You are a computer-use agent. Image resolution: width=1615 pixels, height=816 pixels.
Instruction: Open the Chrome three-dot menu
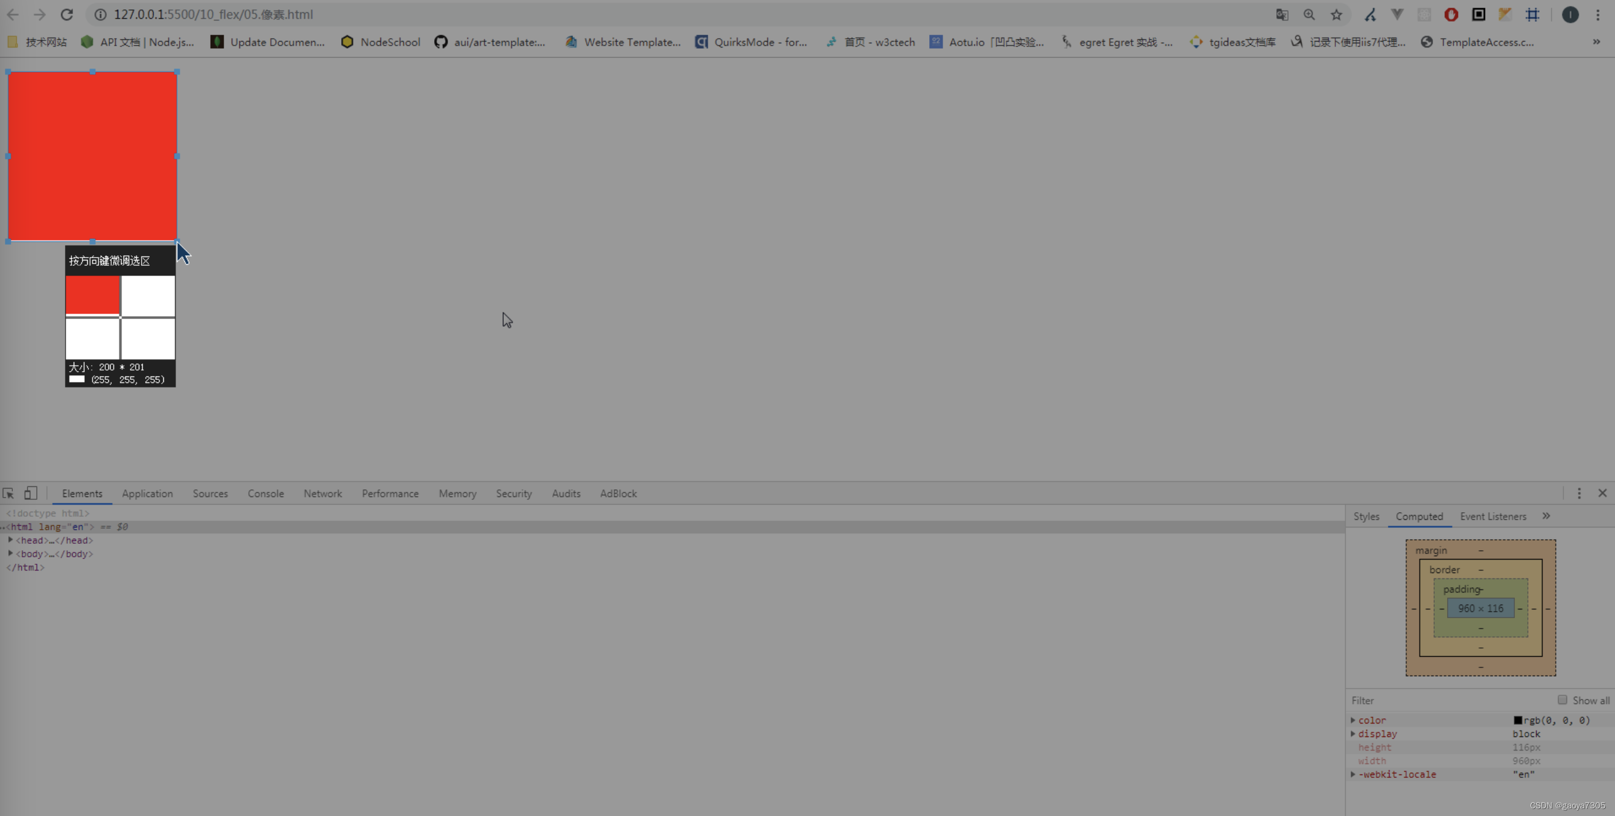coord(1597,15)
